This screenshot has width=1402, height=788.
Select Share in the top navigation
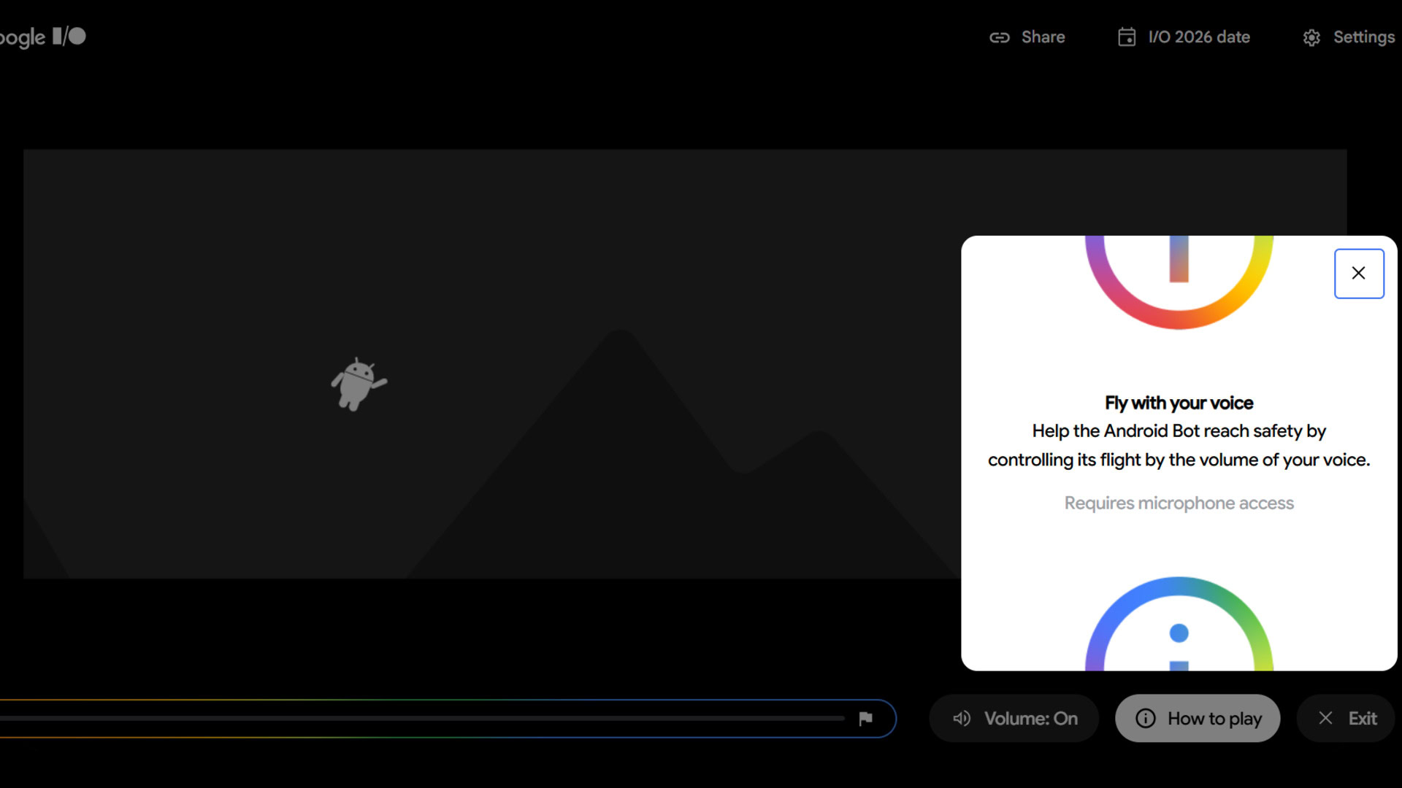pos(1043,36)
